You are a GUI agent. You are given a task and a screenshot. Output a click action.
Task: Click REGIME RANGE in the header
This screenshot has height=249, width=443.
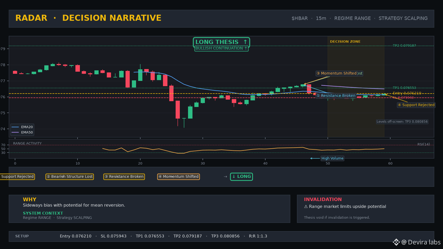pos(353,18)
